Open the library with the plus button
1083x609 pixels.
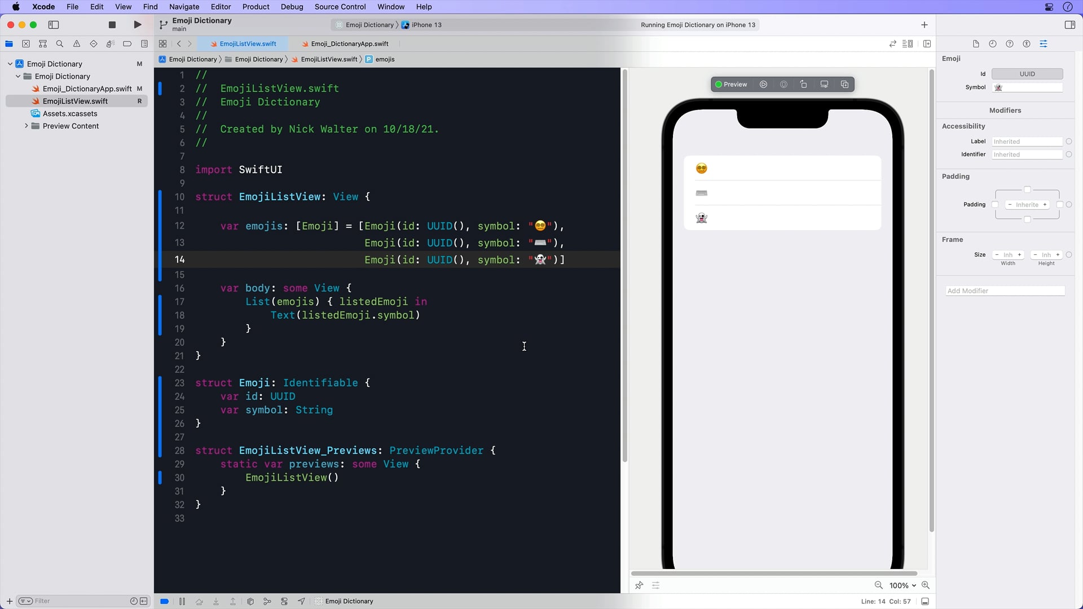pos(924,25)
